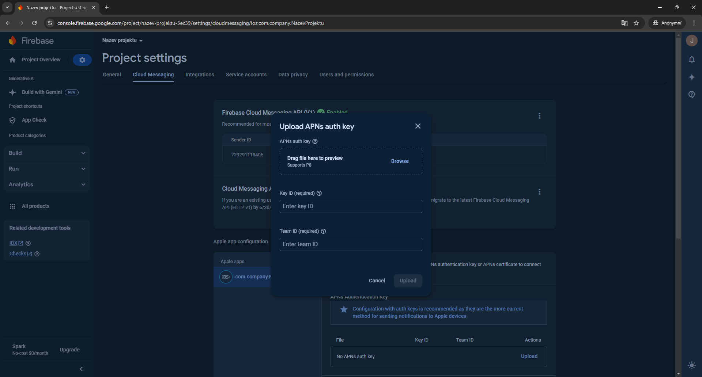Click the APNs auth key help icon

(315, 141)
